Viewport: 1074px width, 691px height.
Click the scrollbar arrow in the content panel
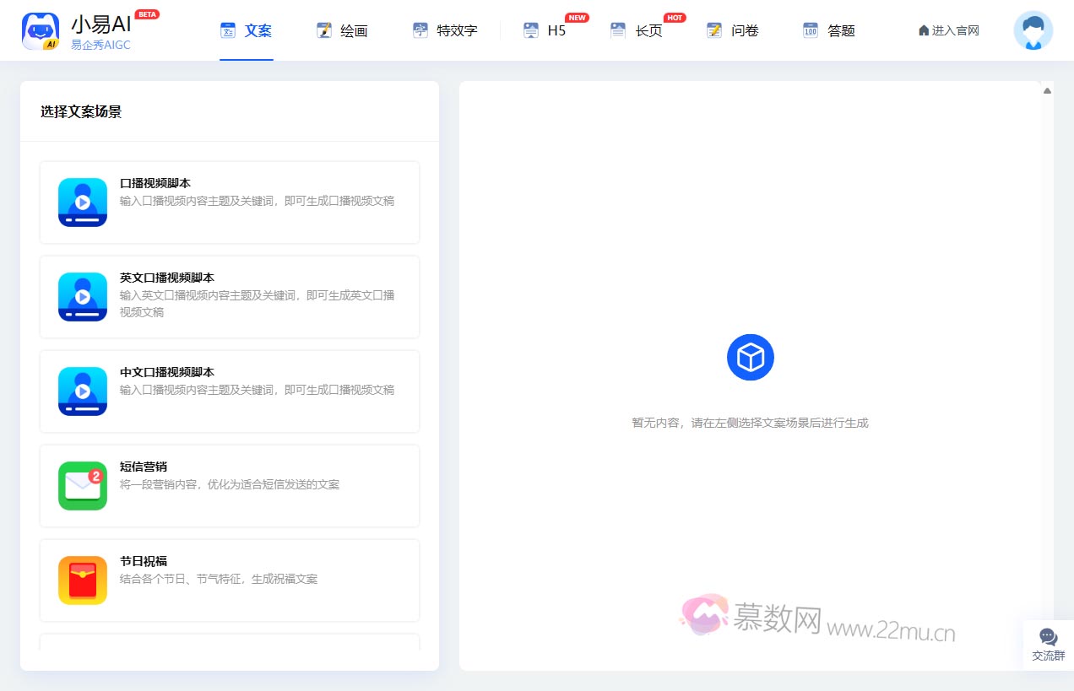1046,89
